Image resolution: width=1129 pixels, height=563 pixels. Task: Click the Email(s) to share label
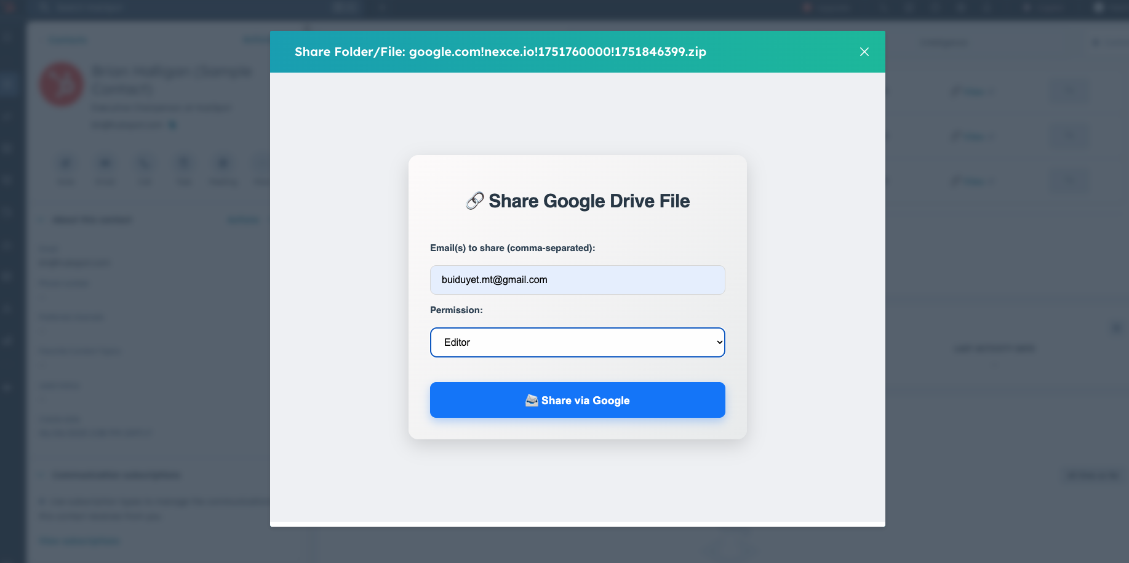click(513, 248)
